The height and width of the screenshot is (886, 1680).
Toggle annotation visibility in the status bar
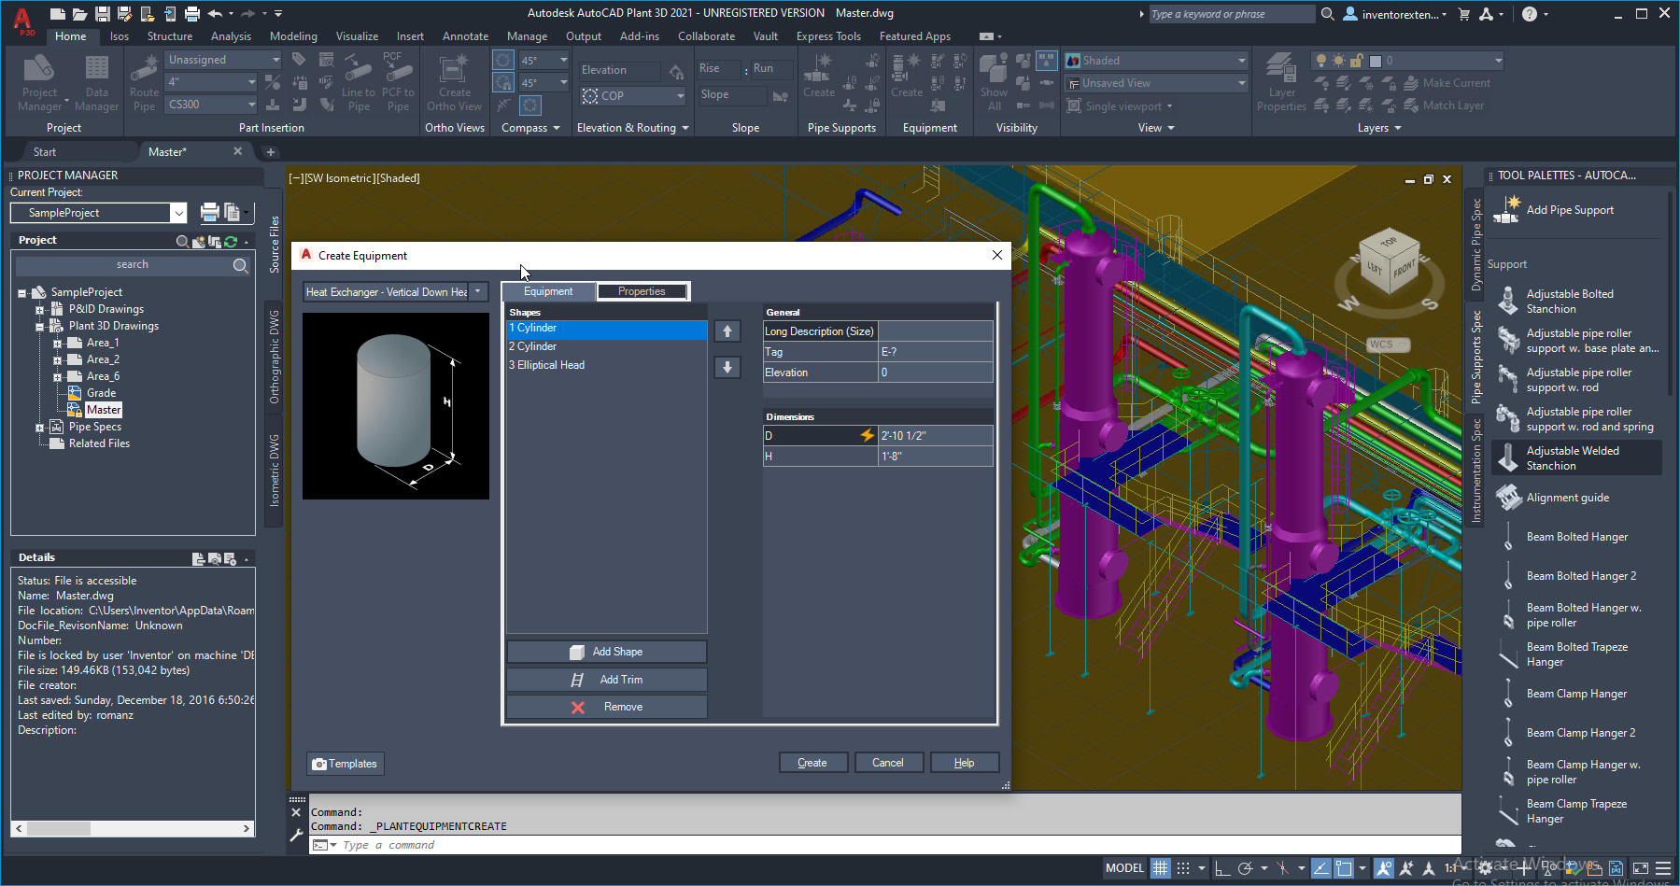tap(1384, 868)
